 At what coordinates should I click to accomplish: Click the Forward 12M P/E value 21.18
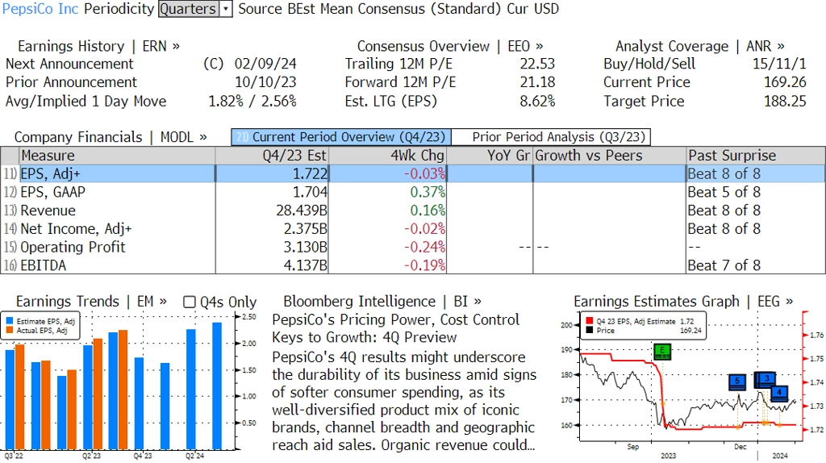[537, 82]
